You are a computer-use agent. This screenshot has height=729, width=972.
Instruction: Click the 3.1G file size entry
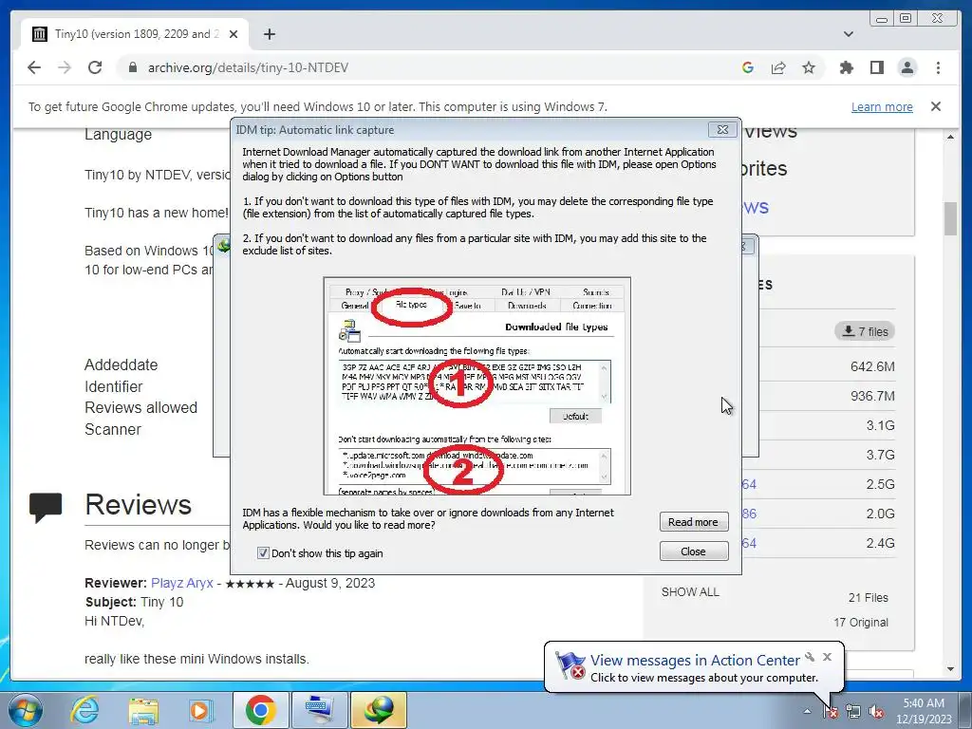coord(880,425)
